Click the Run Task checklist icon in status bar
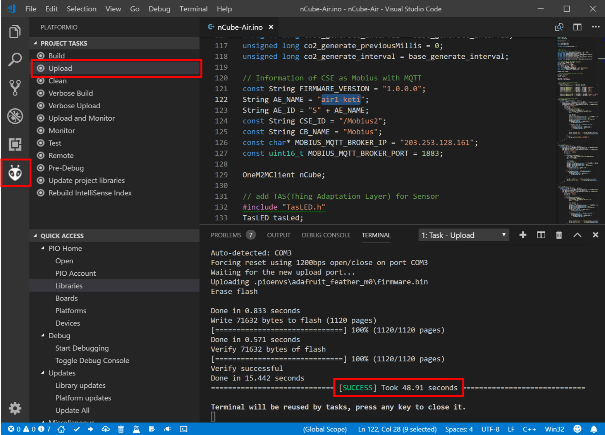 (152, 429)
